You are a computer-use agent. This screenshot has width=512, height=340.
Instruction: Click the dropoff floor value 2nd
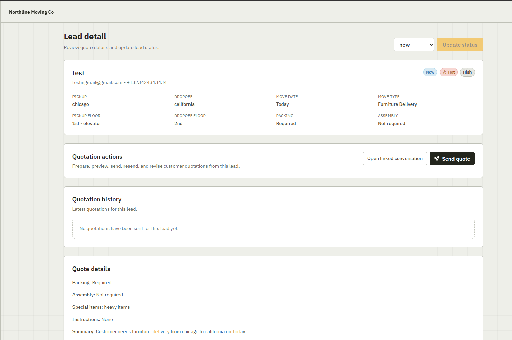[x=178, y=123]
